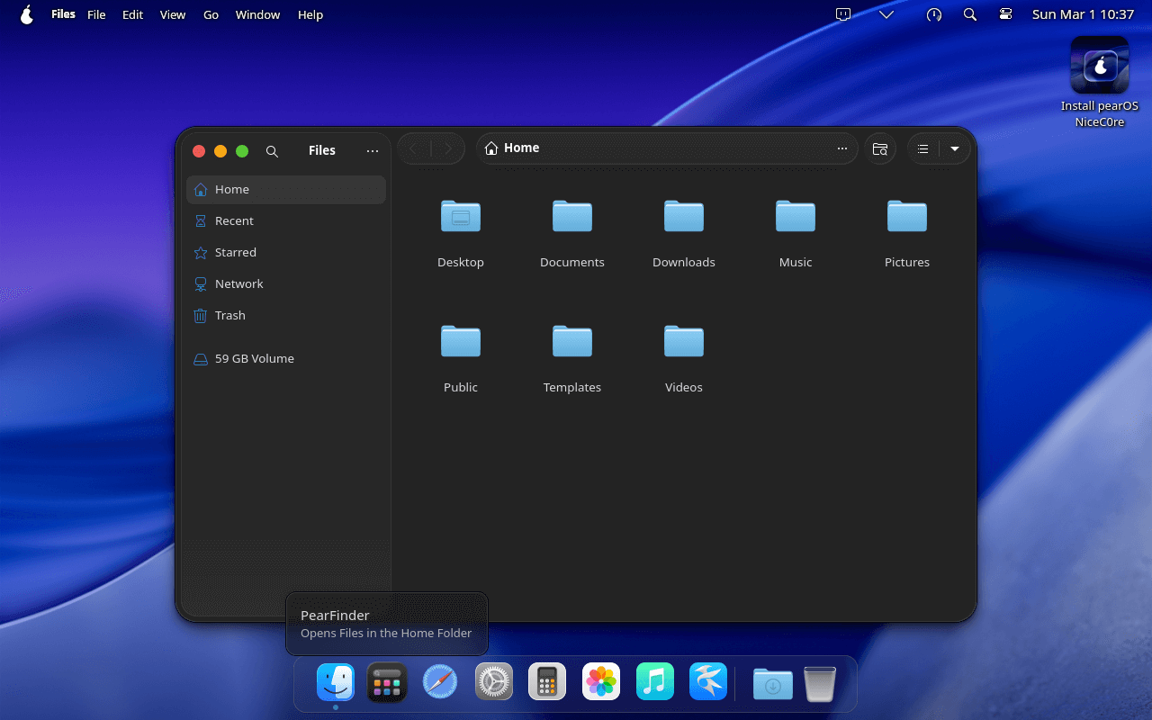Open the app launcher grid in dock
Image resolution: width=1152 pixels, height=720 pixels.
[x=387, y=682]
